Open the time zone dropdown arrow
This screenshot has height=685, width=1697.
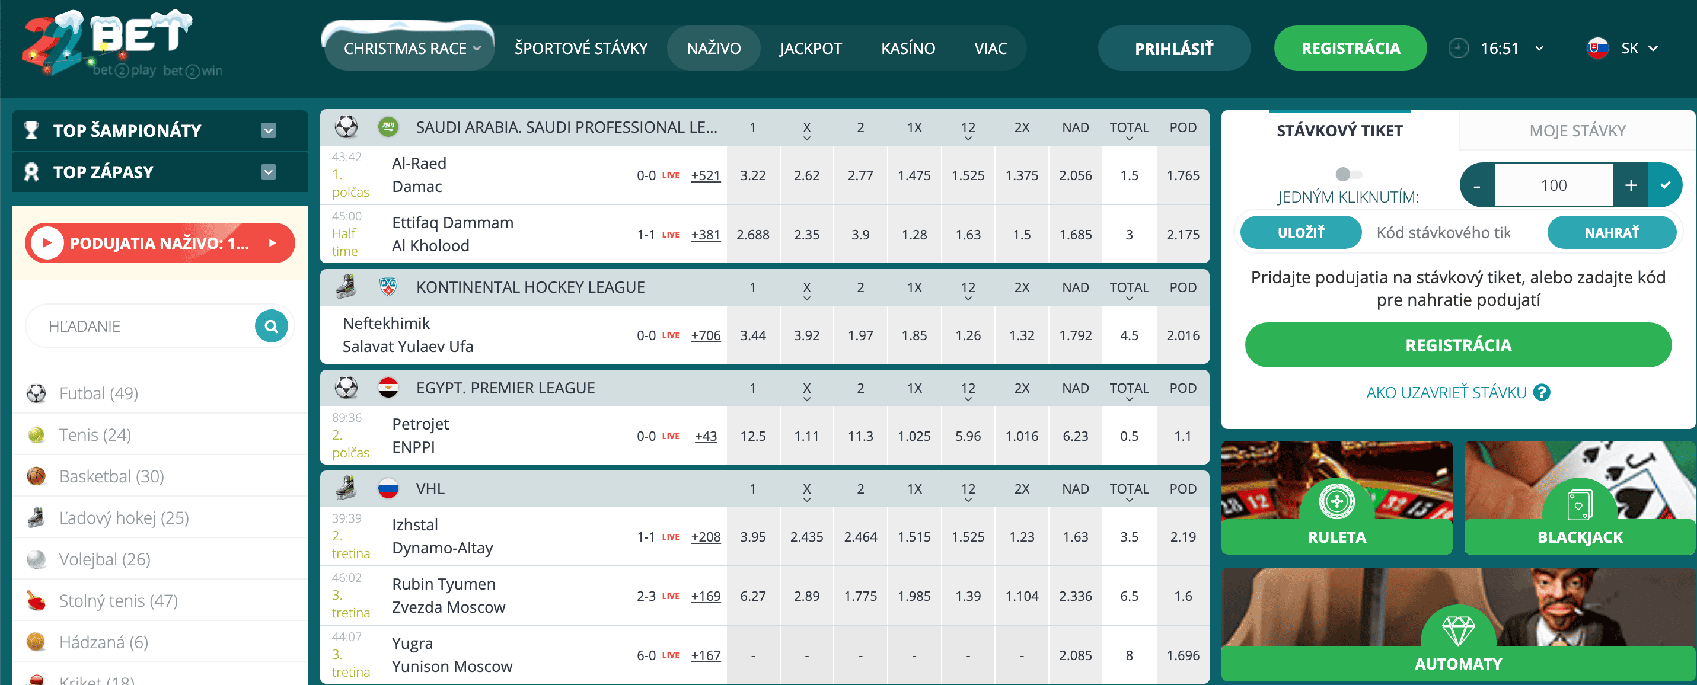tap(1539, 49)
